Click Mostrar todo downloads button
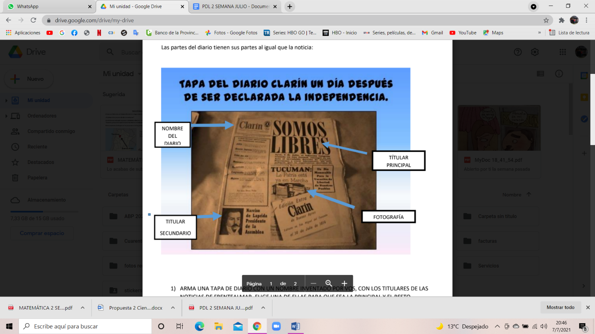This screenshot has height=334, width=595. click(560, 307)
